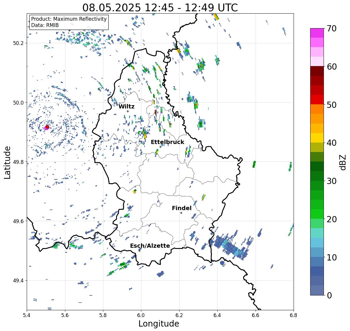350x331 pixels.
Task: Click the 50.2 latitude tick label
Action: click(18, 43)
